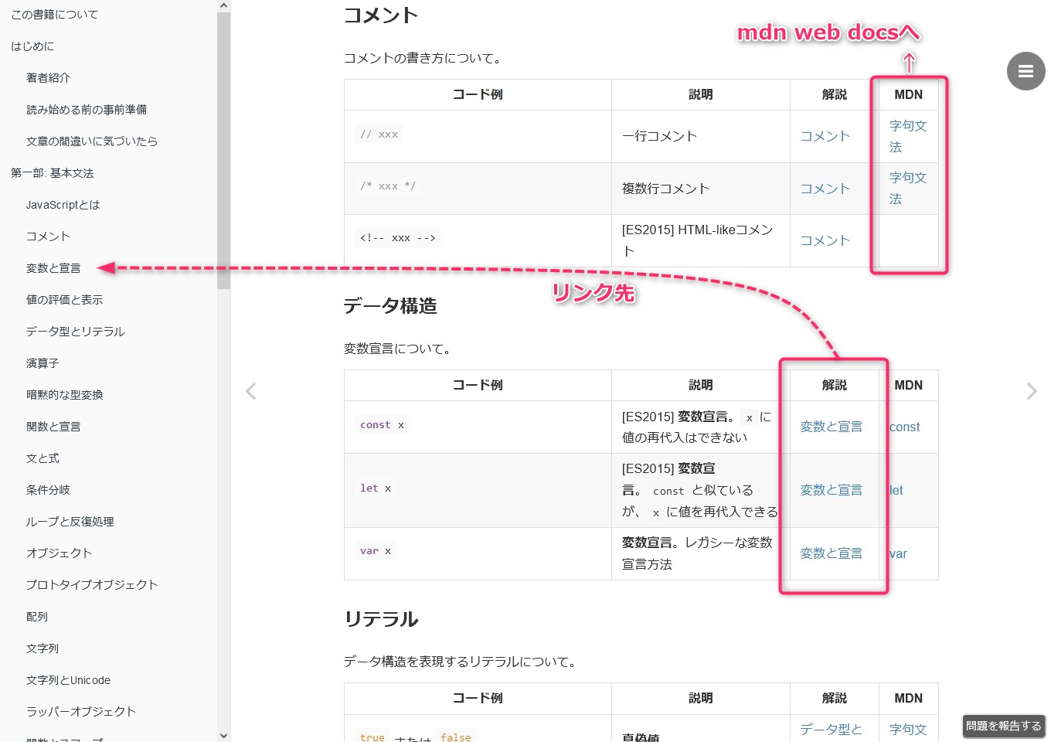Click 一行コメント description cell
The height and width of the screenshot is (742, 1051).
click(700, 136)
